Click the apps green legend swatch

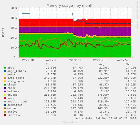coord(5,68)
